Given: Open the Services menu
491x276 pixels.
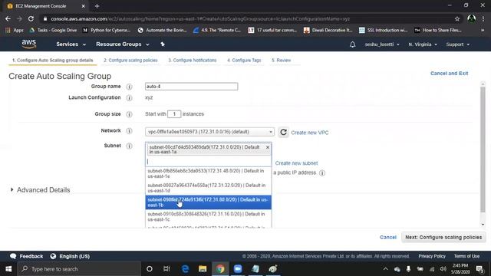Looking at the screenshot, I should [x=71, y=44].
